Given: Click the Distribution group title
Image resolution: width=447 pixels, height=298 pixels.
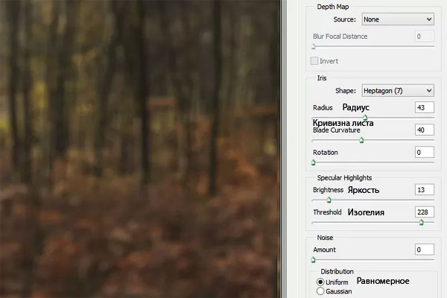Looking at the screenshot, I should (x=337, y=271).
